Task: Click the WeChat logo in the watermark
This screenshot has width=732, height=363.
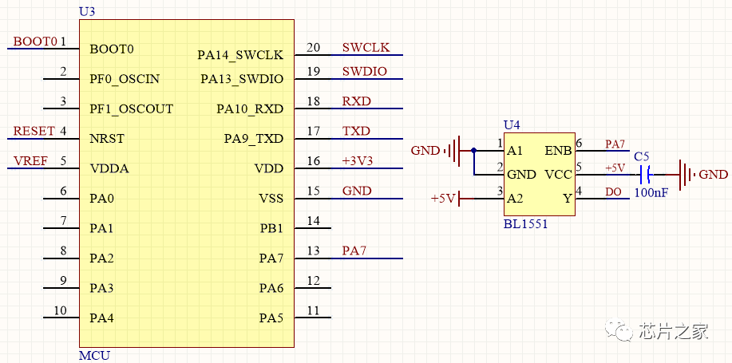Action: (619, 332)
